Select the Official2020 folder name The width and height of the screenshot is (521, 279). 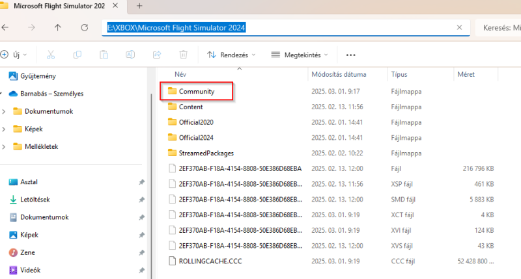(x=196, y=122)
